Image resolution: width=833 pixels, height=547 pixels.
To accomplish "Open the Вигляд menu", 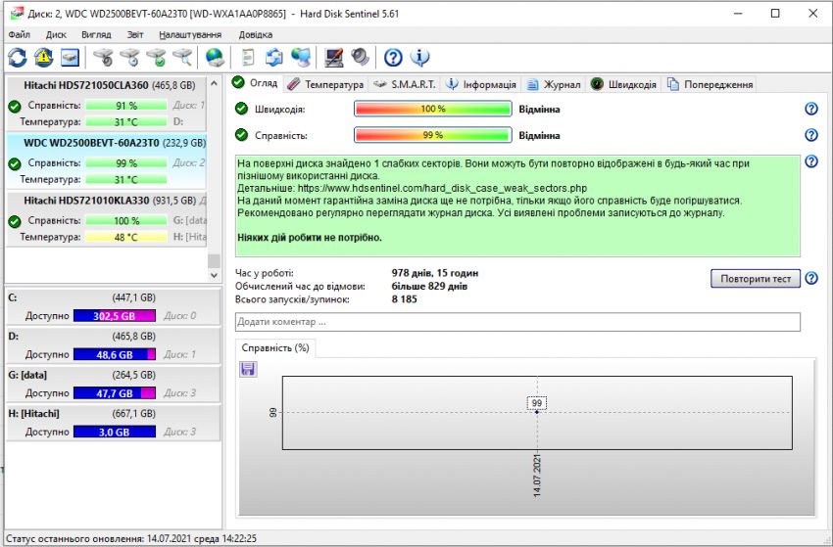I will click(x=96, y=34).
